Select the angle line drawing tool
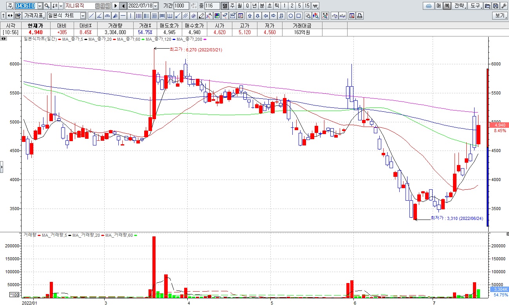Screen dimensions: 509x305 click(x=99, y=16)
